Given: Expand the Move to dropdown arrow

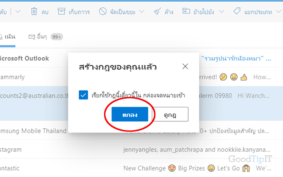Looking at the screenshot, I should coord(222,12).
